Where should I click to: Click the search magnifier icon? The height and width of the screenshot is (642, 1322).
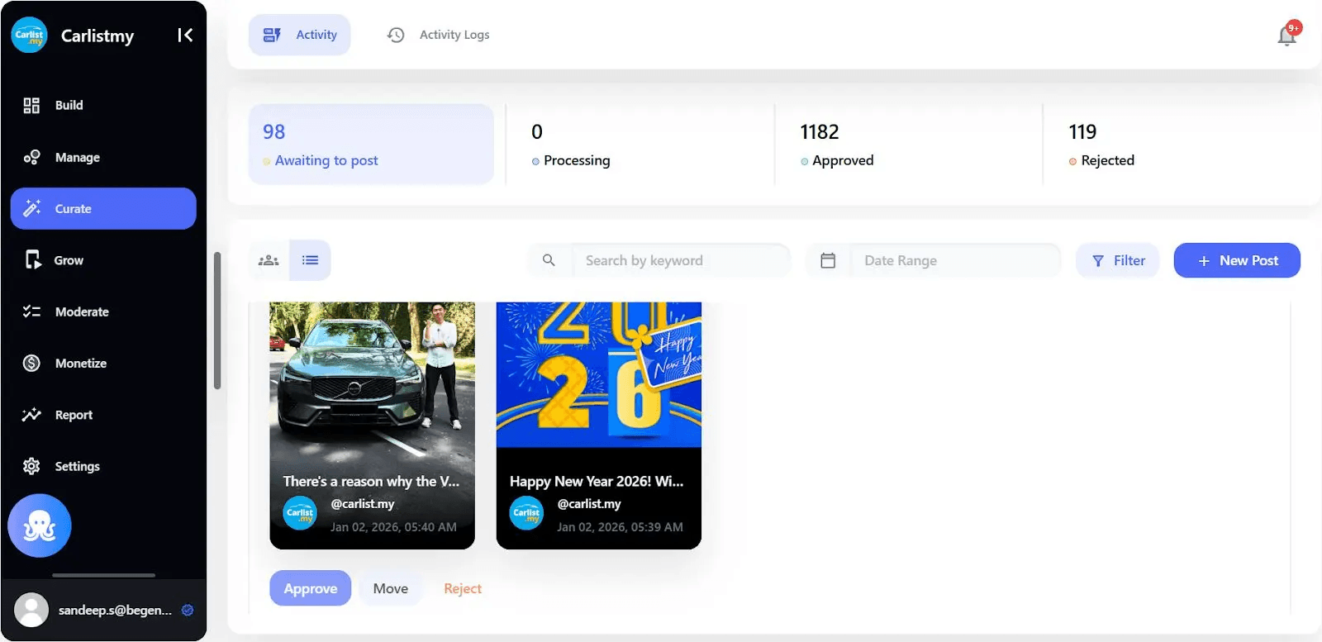coord(549,260)
